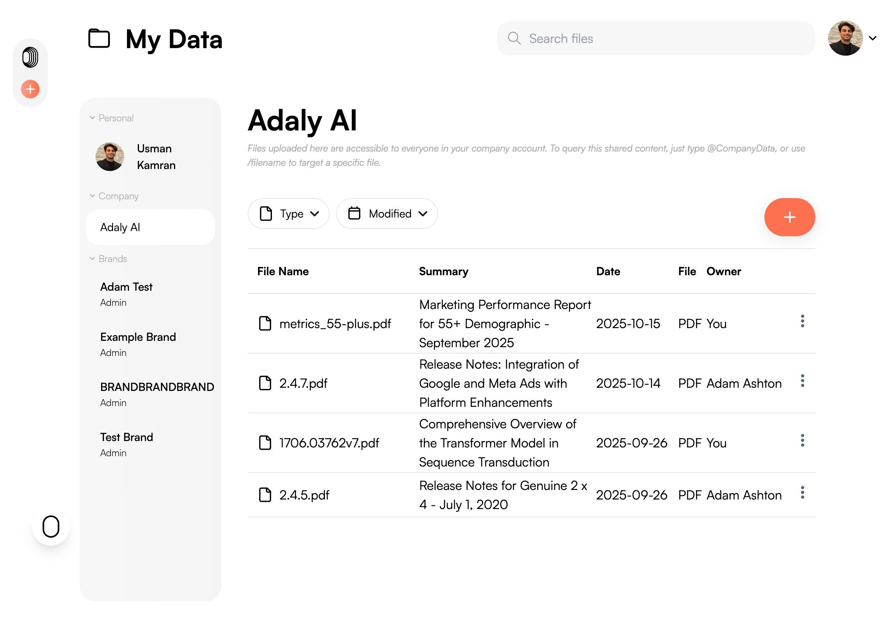
Task: Select the Example Brand item
Action: click(x=138, y=337)
